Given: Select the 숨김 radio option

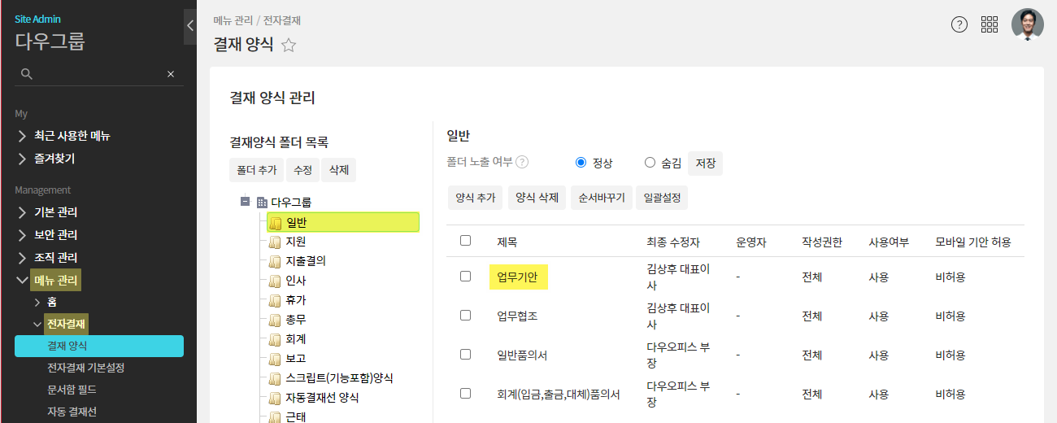Looking at the screenshot, I should 650,162.
